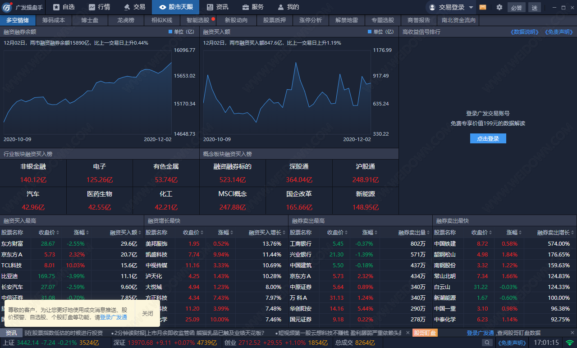Open the 《数据说明》 link
The image size is (577, 348).
(525, 32)
